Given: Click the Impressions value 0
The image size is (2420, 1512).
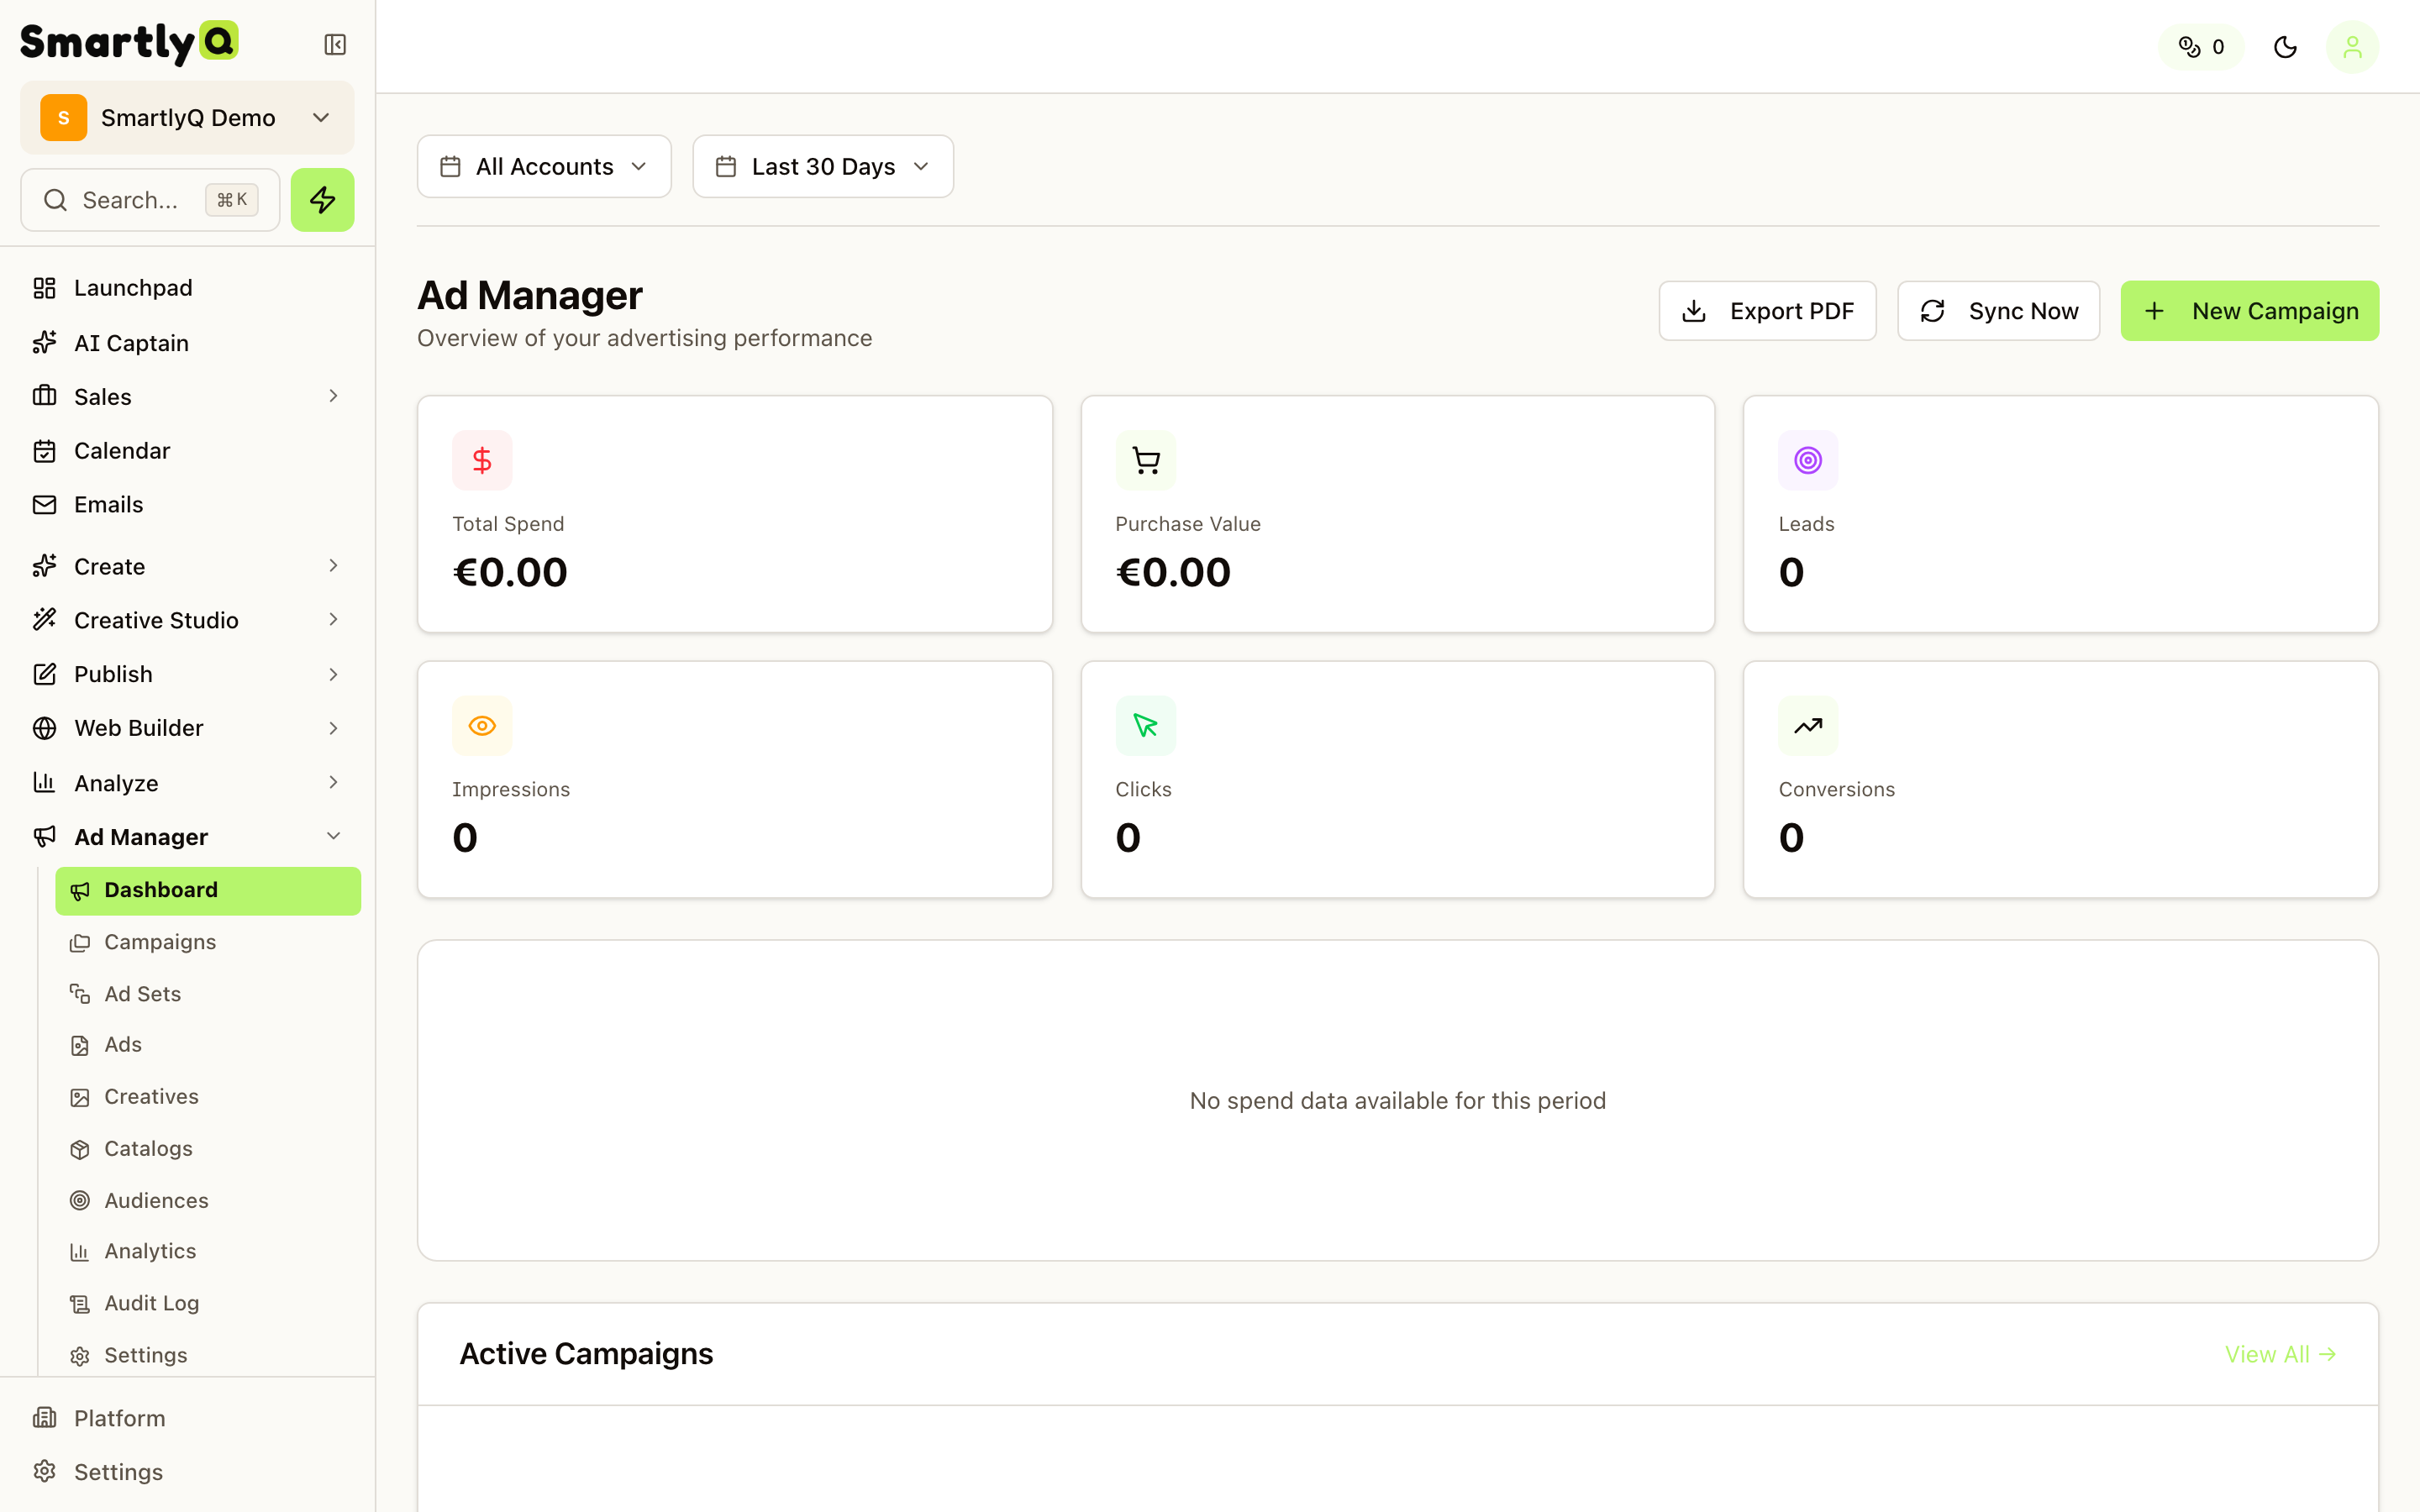Looking at the screenshot, I should coord(465,838).
